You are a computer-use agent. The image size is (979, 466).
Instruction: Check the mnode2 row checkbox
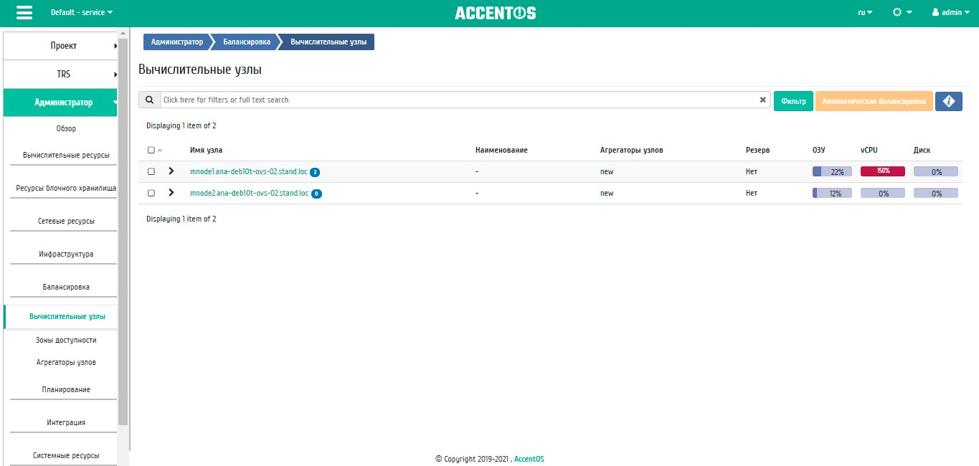click(151, 194)
